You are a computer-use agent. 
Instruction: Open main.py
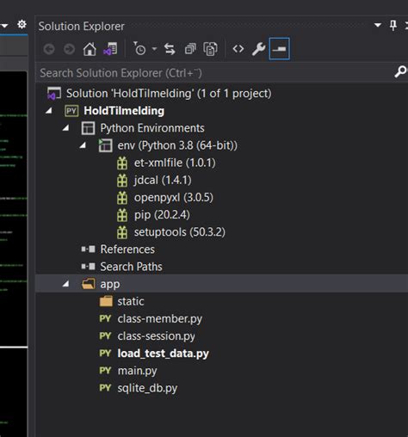[137, 371]
